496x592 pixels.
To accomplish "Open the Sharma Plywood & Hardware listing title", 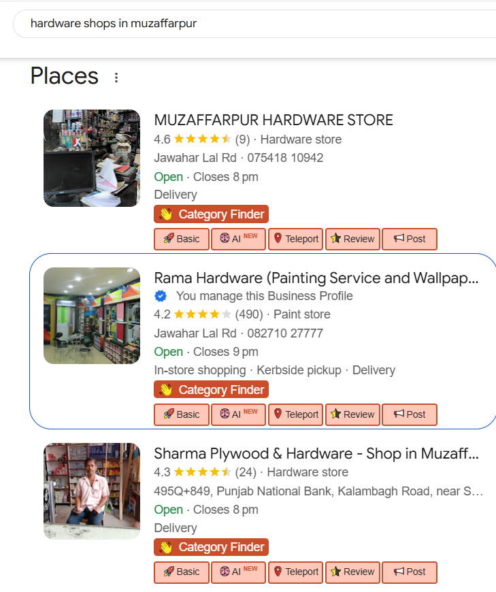I will 316,454.
